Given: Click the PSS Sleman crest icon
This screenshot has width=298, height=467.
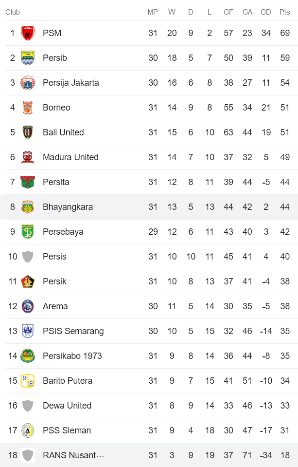Looking at the screenshot, I should pos(28,430).
